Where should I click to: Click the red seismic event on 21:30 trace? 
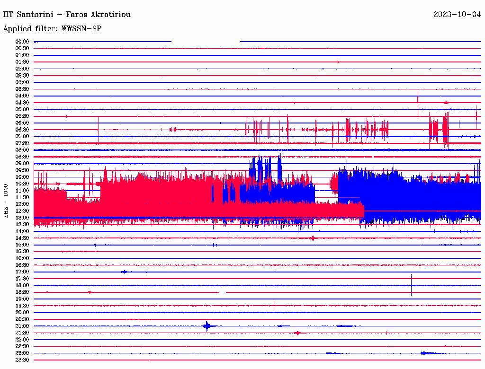click(297, 333)
